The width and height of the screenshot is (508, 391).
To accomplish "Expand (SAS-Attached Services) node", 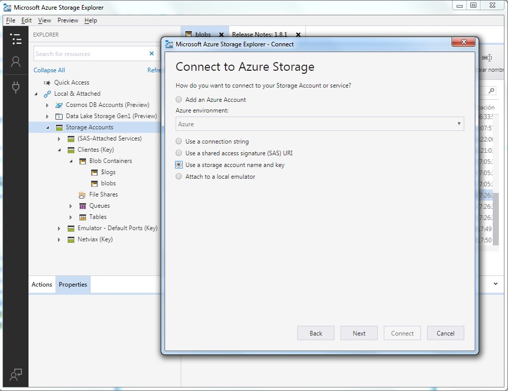I will pos(59,139).
